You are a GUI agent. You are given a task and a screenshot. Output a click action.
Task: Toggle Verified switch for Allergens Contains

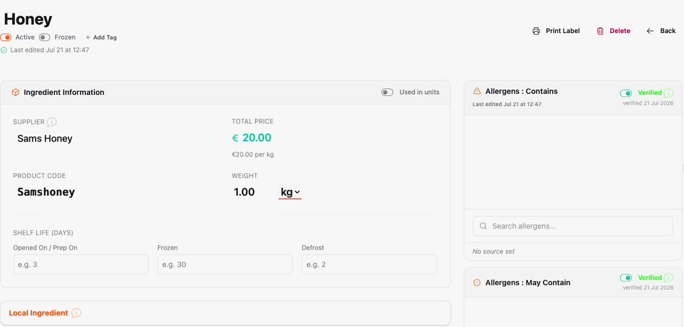[626, 93]
